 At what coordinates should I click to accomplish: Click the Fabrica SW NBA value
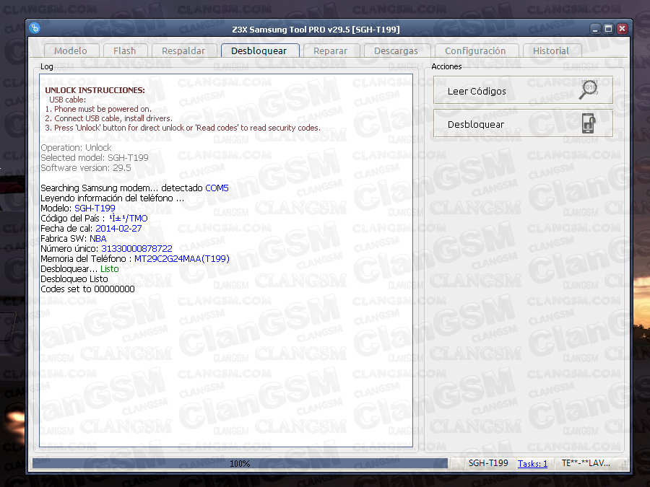[x=97, y=239]
